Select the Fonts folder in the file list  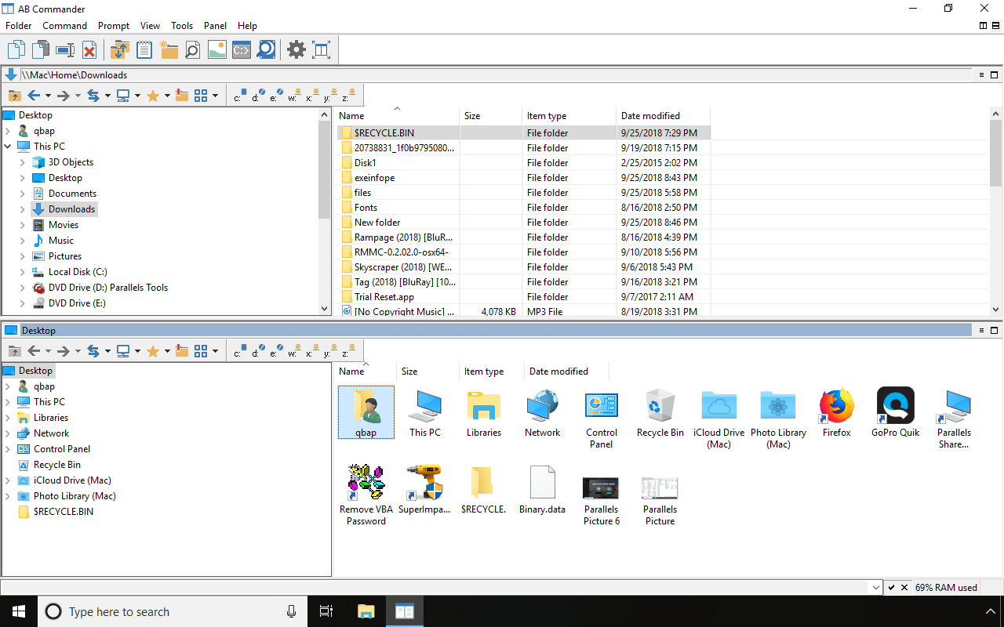366,207
